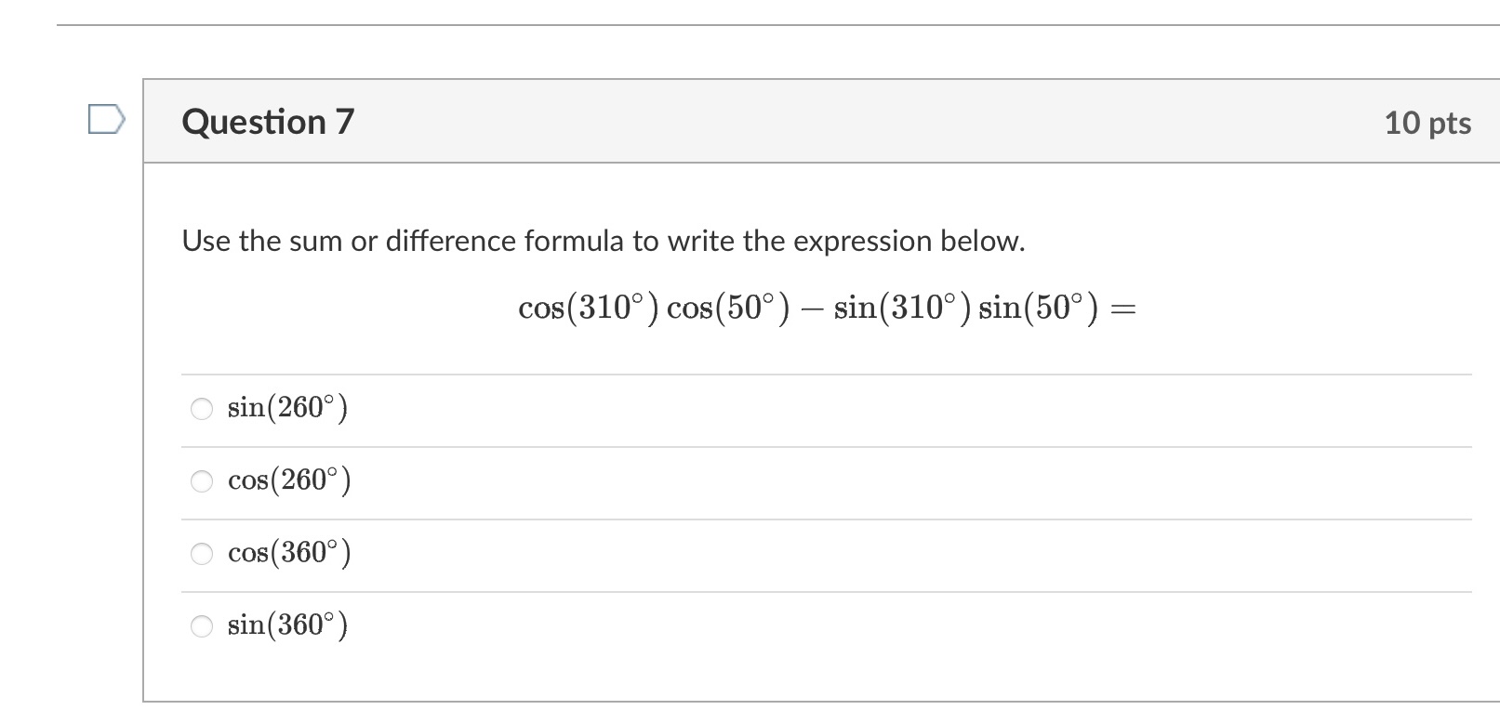This screenshot has width=1500, height=710.
Task: Click the bookmark marker to flag the question
Action: [105, 119]
